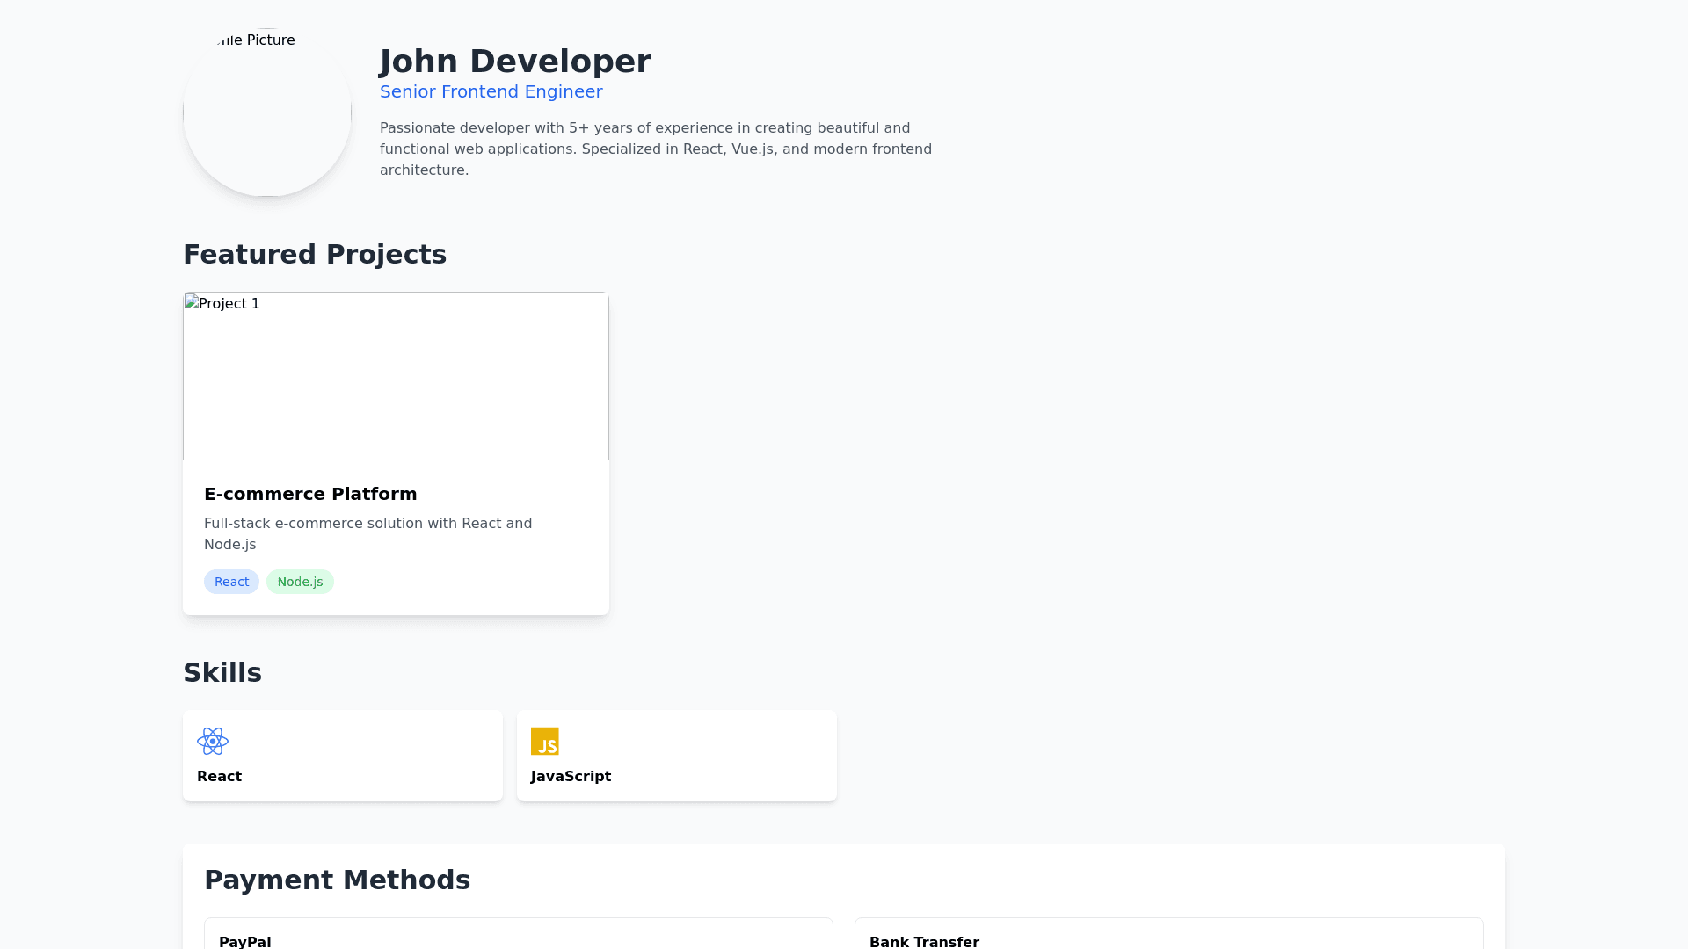
Task: Click the John Developer name heading
Action: point(515,62)
